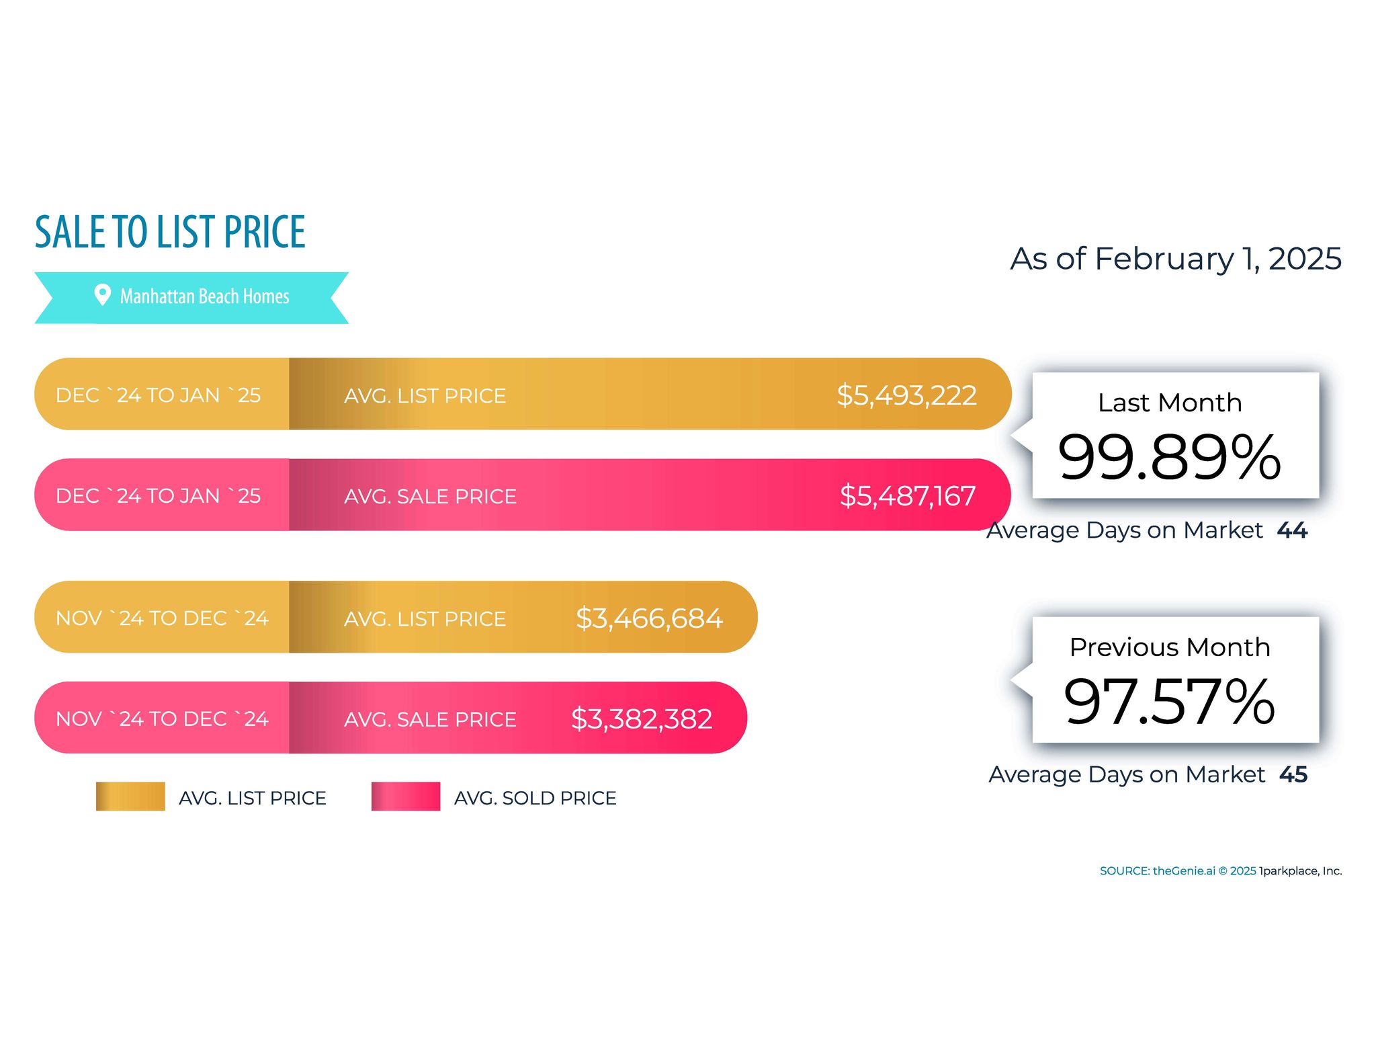Screen dimensions: 1376x1060
Task: Click the 1parkplace, Inc. credit text
Action: pos(1300,871)
